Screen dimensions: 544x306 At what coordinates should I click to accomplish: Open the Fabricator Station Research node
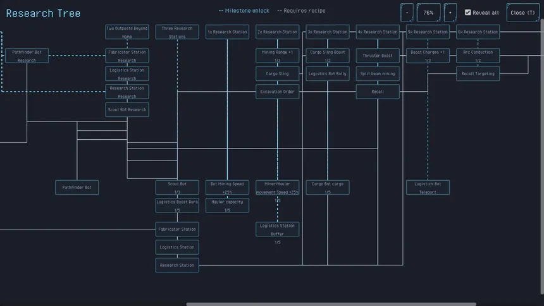tap(127, 56)
